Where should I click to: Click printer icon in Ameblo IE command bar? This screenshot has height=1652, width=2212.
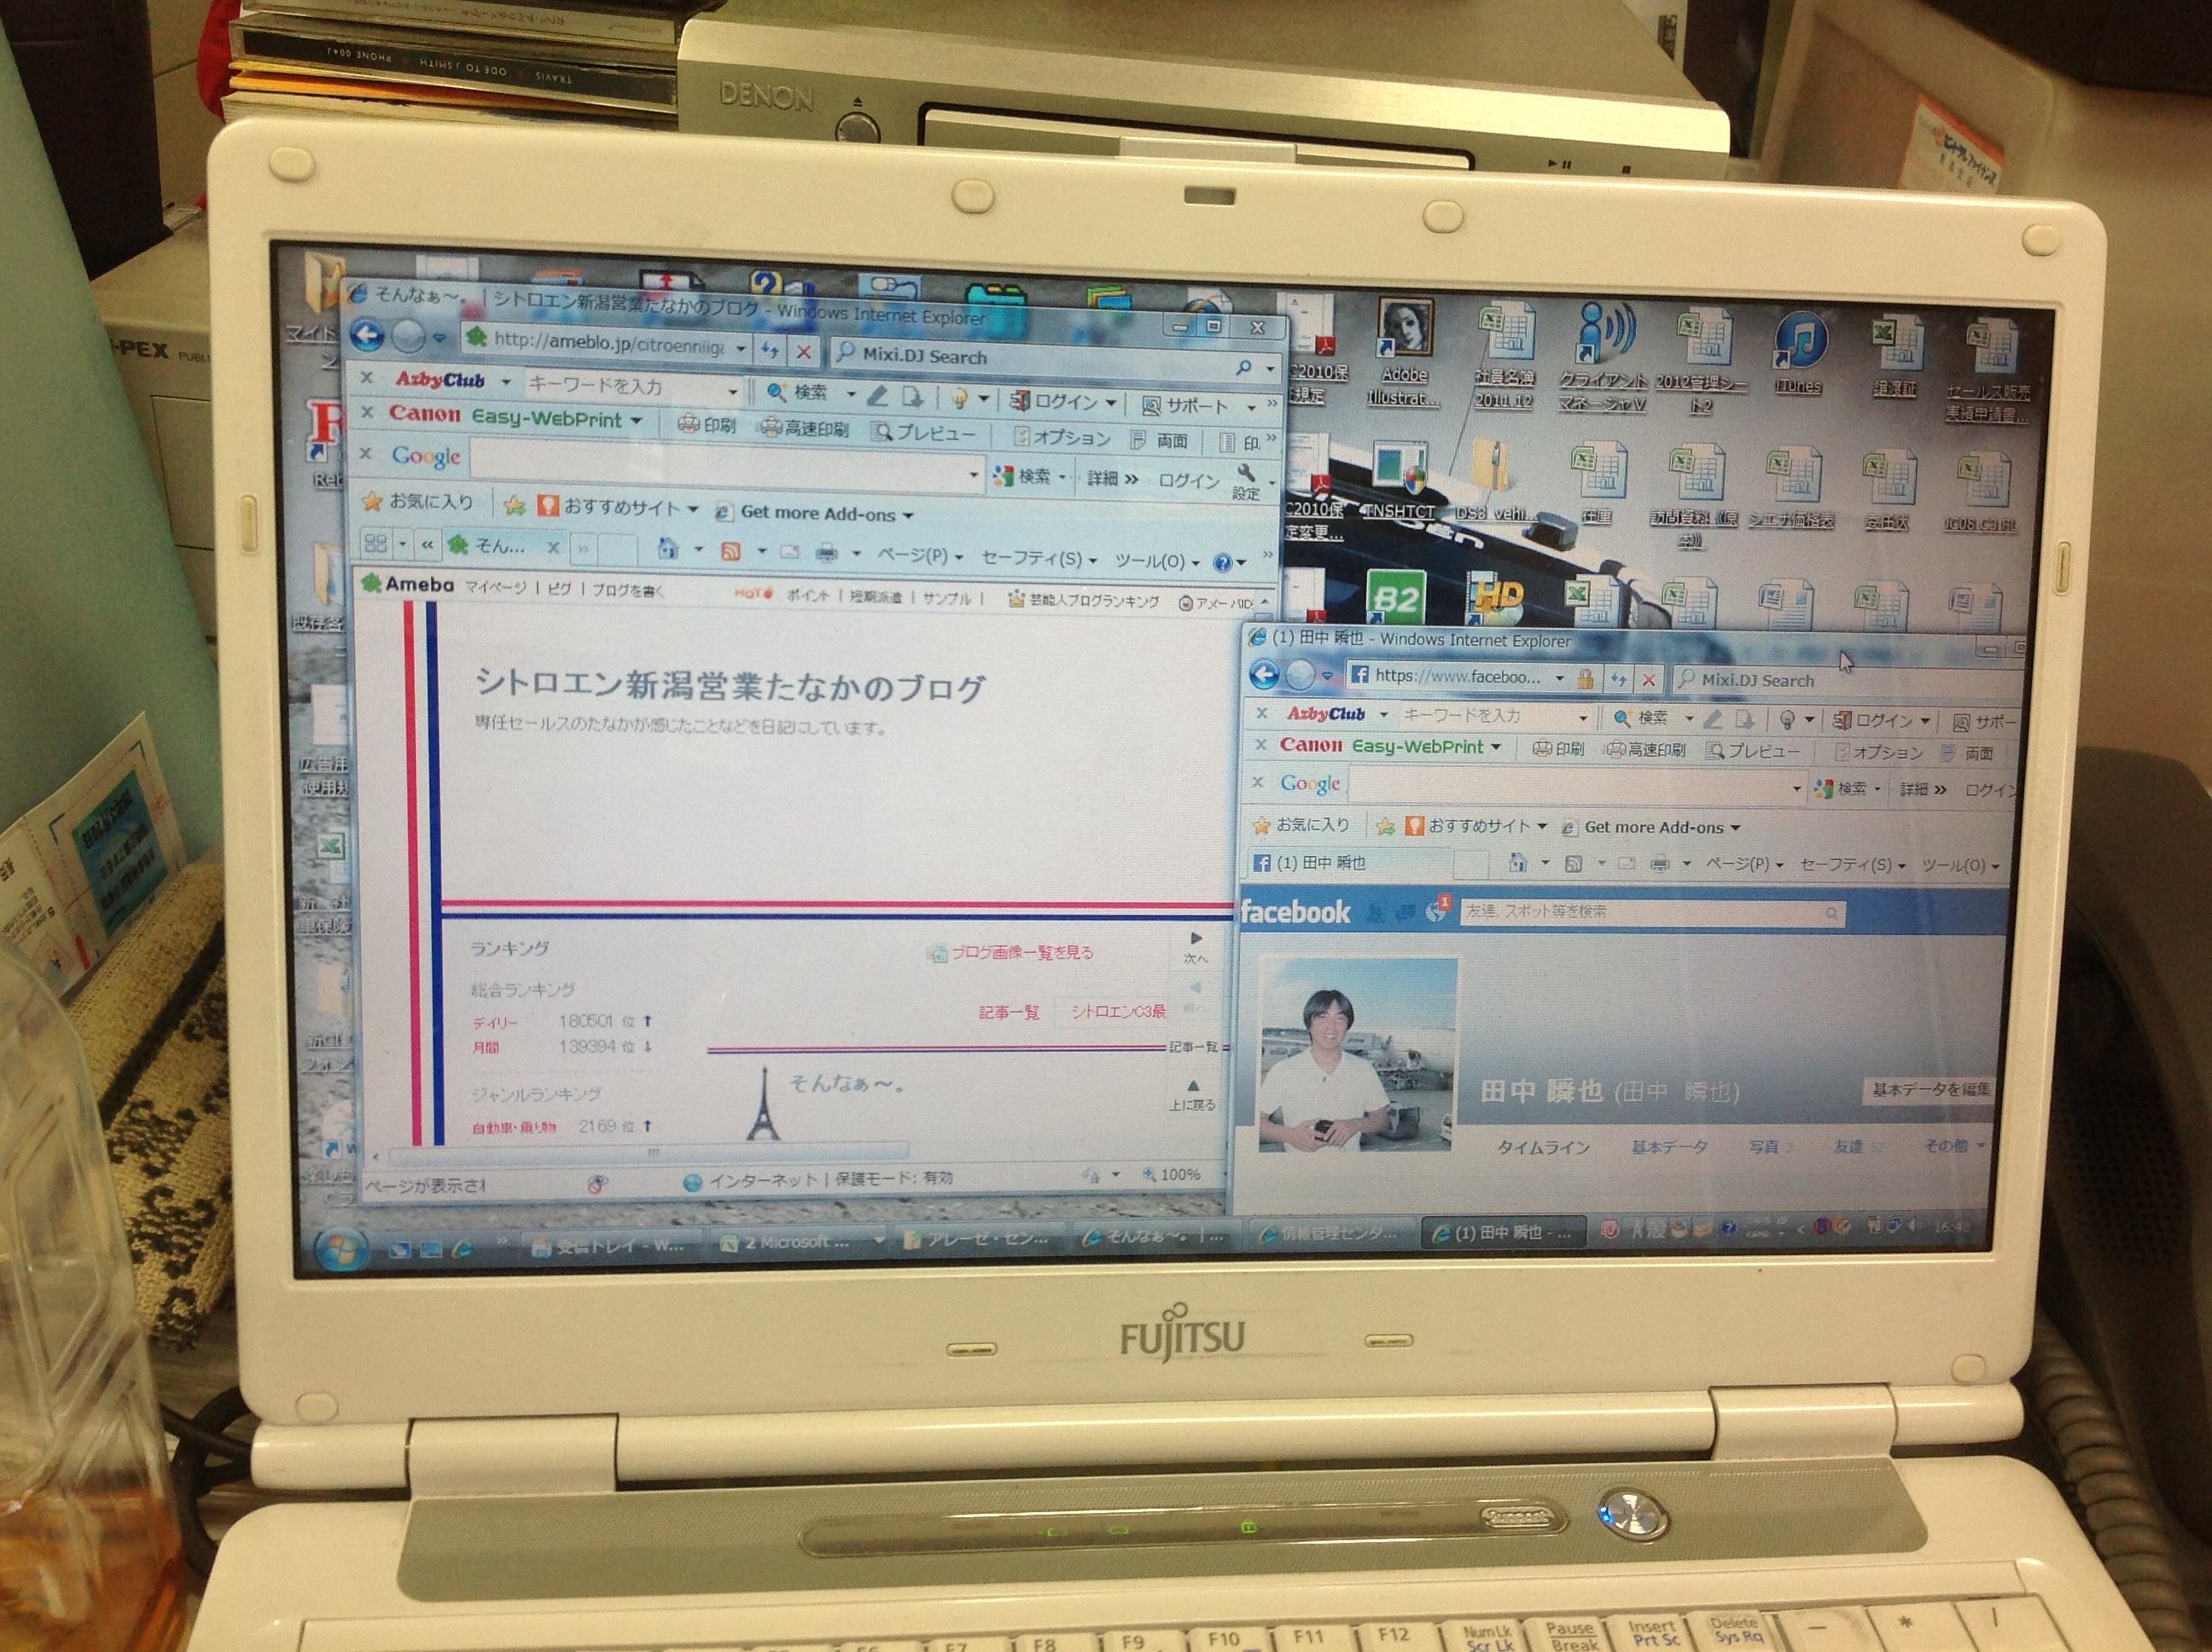[x=826, y=552]
